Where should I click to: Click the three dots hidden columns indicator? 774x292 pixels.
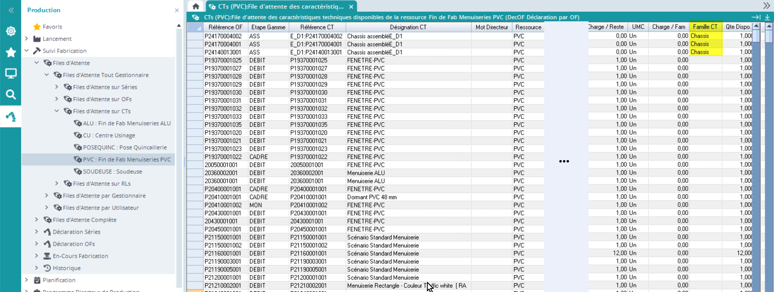[564, 161]
